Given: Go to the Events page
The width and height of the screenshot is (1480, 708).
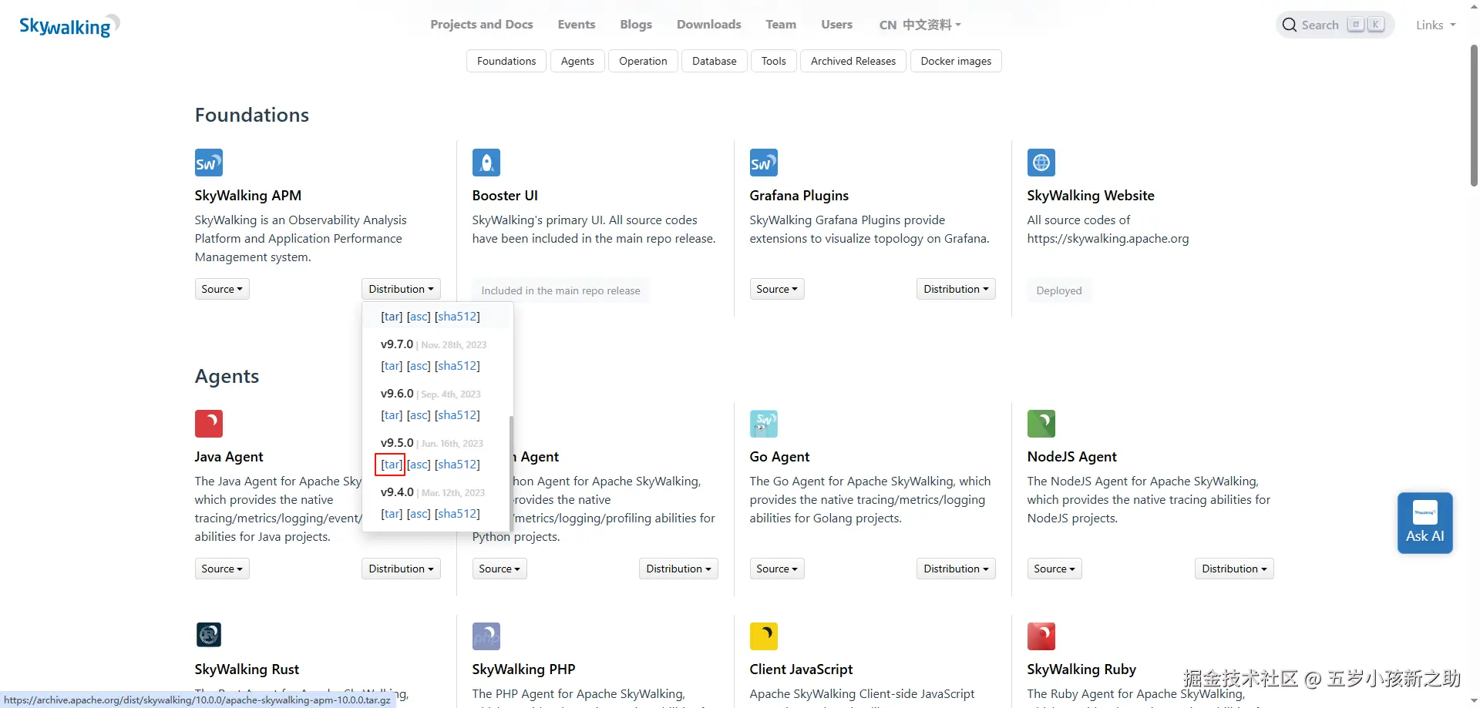Looking at the screenshot, I should [x=577, y=25].
